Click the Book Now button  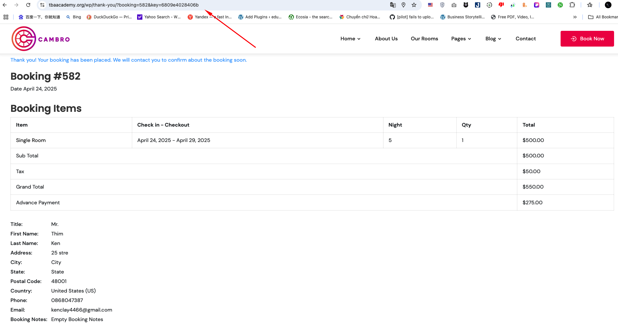pos(587,39)
